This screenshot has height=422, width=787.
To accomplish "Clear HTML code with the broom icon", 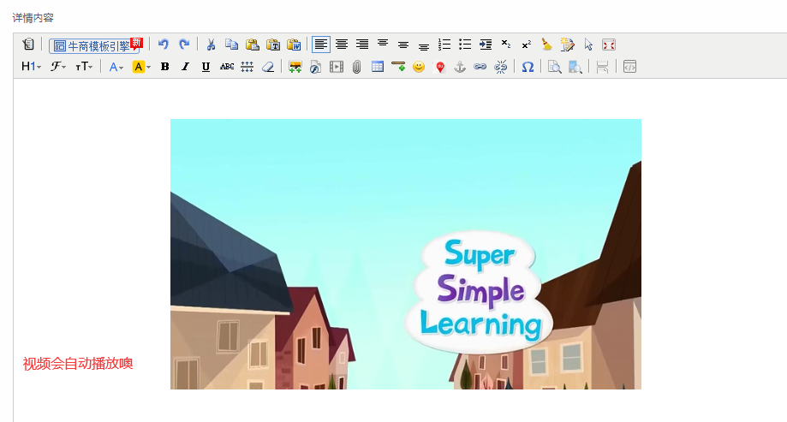I will pos(546,45).
